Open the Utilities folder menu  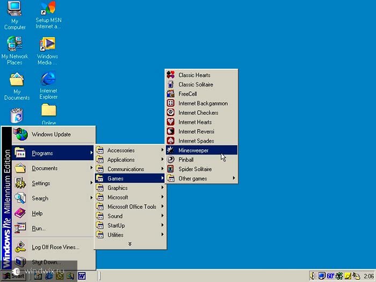(x=130, y=235)
